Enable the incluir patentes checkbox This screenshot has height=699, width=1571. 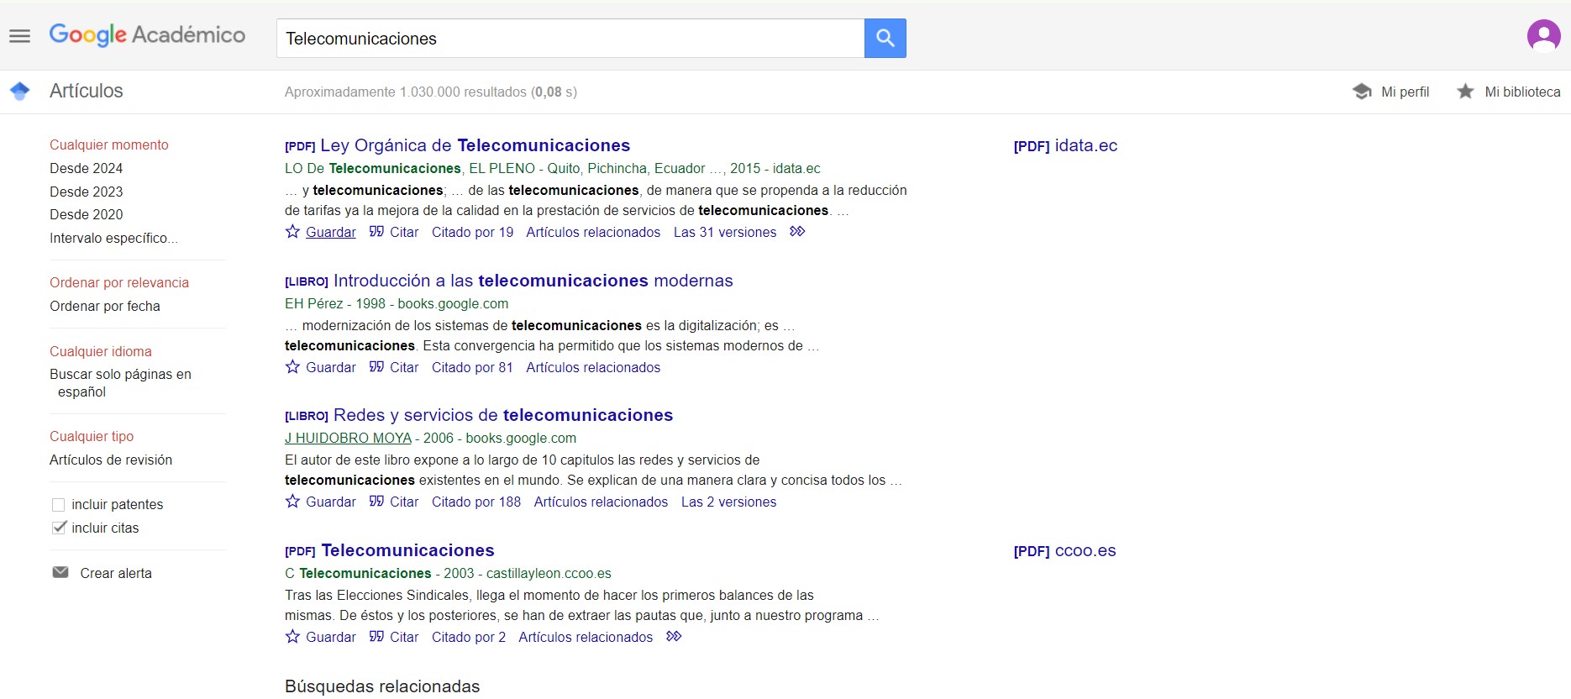point(59,504)
